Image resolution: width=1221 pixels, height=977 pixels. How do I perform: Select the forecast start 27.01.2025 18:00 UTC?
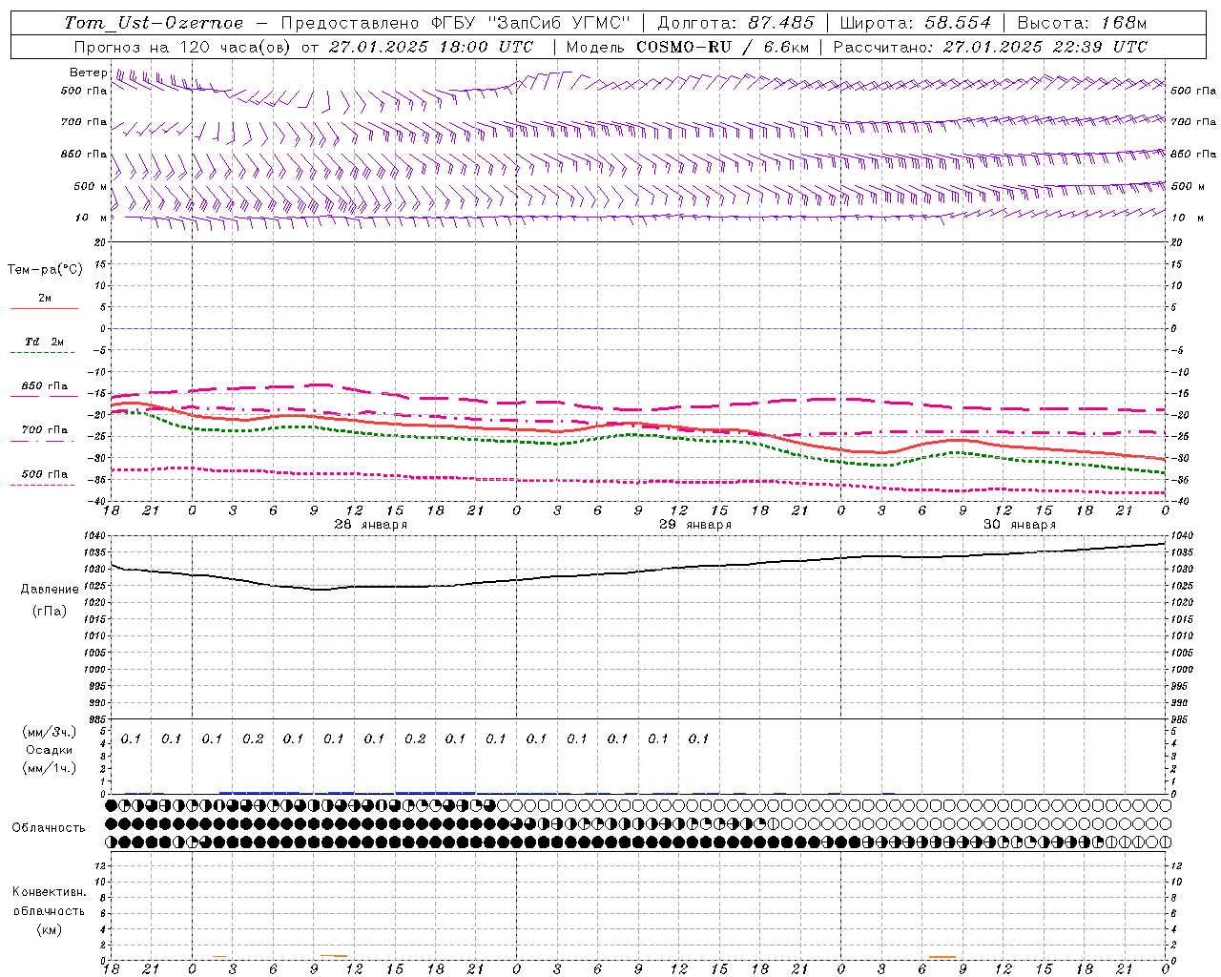pos(430,47)
